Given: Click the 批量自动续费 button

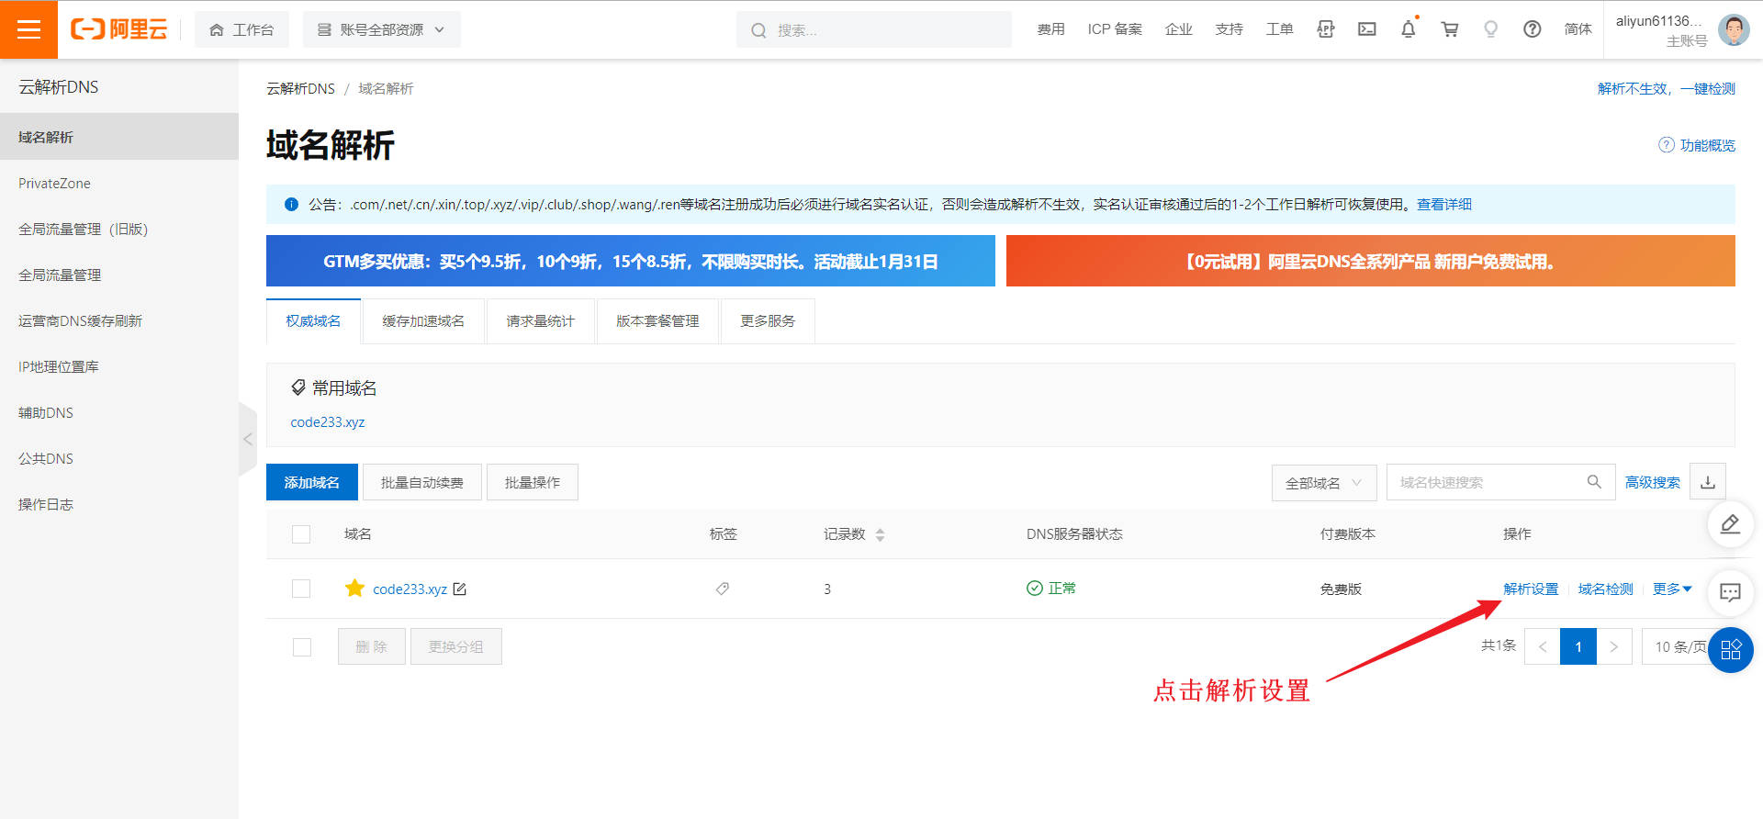Looking at the screenshot, I should tap(422, 482).
